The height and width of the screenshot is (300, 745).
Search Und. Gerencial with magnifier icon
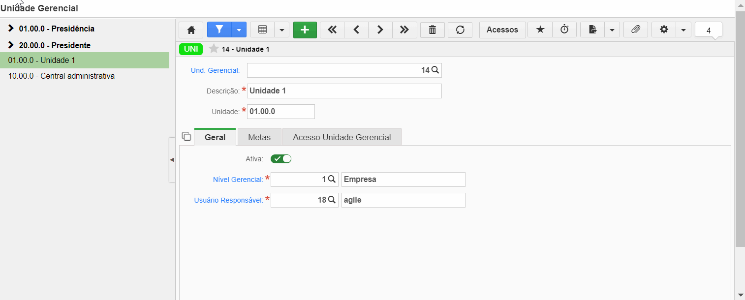pyautogui.click(x=435, y=70)
